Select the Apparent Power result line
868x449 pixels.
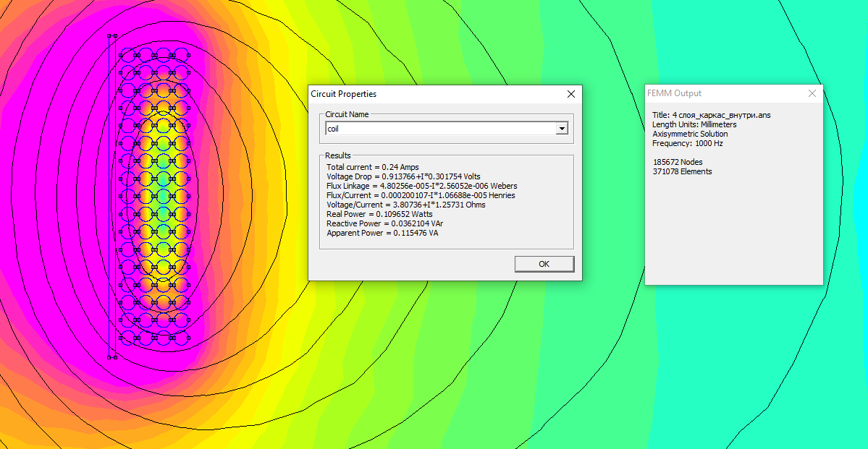click(382, 233)
